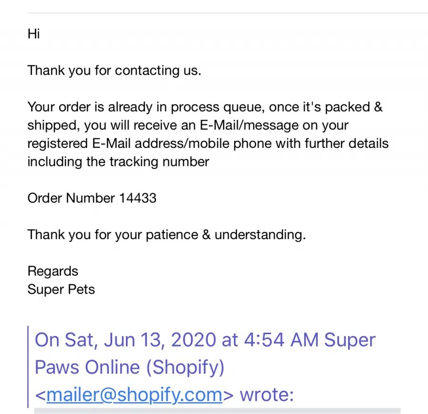This screenshot has width=428, height=414.
Task: Click the "including the tracking number" line
Action: pyautogui.click(x=118, y=162)
